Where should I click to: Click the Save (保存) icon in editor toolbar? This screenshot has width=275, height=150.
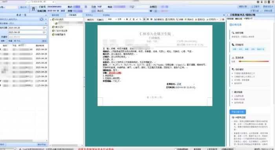[159, 19]
